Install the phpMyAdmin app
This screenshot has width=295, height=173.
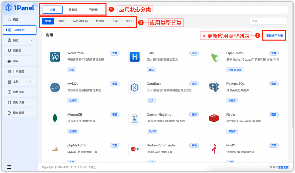(115, 145)
